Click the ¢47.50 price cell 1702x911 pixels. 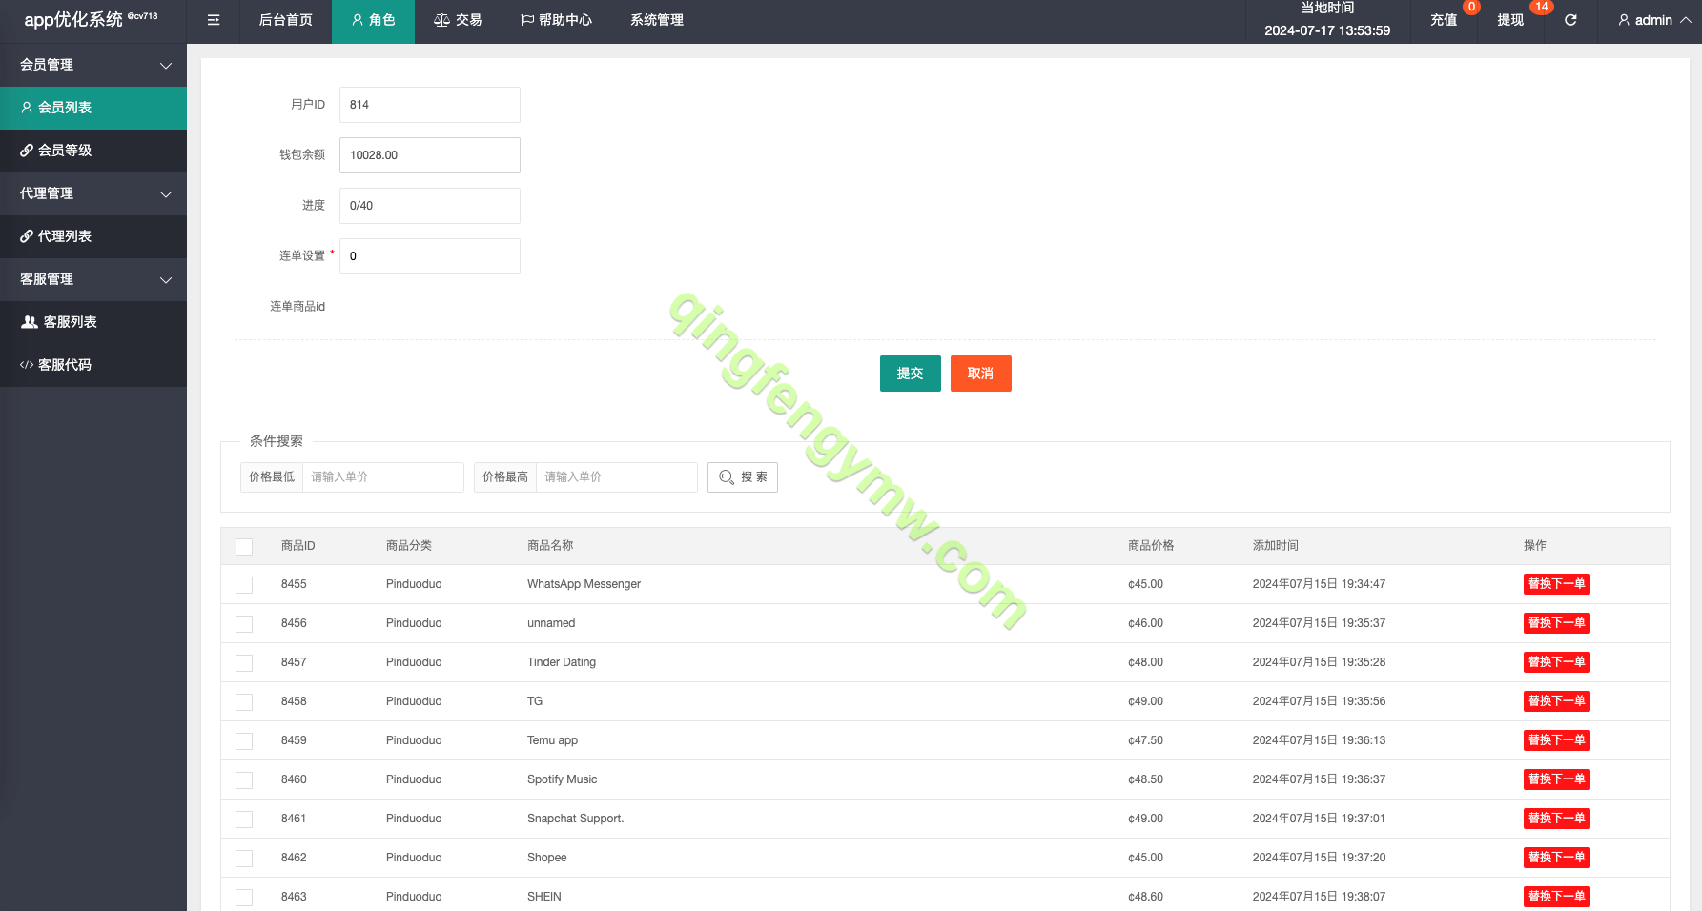tap(1145, 740)
